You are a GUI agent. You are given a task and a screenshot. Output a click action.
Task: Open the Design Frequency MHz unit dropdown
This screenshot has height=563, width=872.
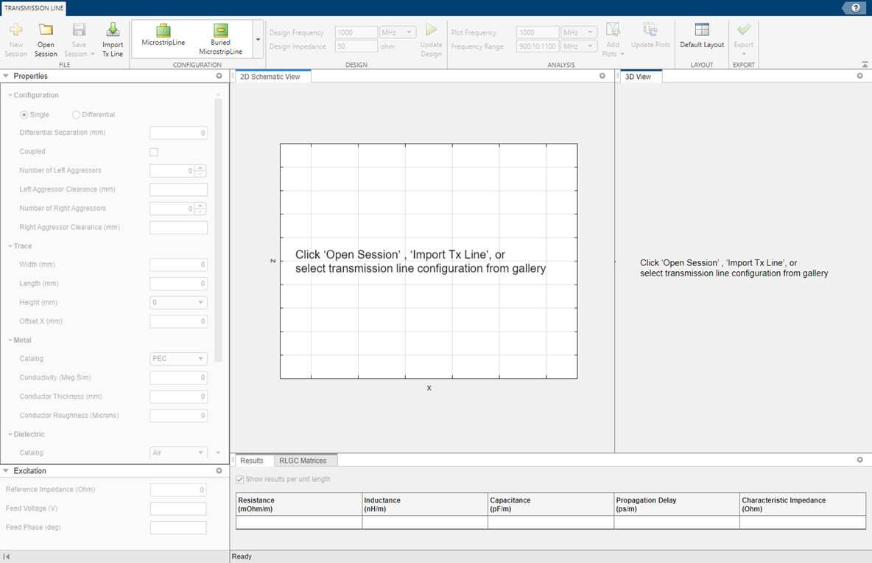coord(397,32)
